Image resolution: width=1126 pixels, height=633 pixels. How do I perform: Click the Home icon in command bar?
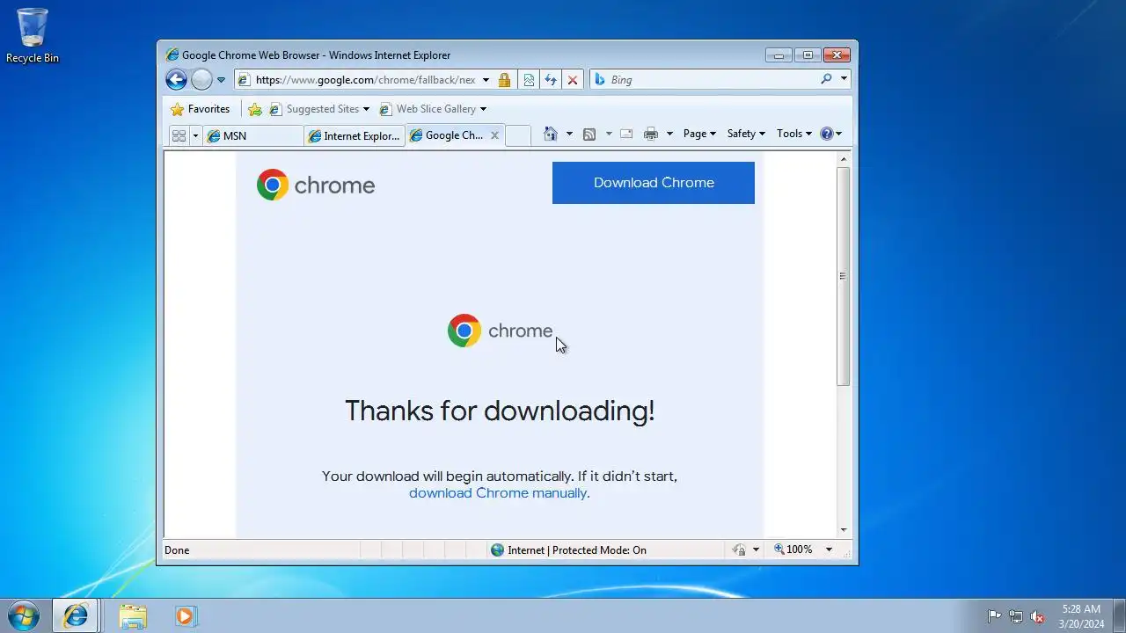click(x=551, y=134)
